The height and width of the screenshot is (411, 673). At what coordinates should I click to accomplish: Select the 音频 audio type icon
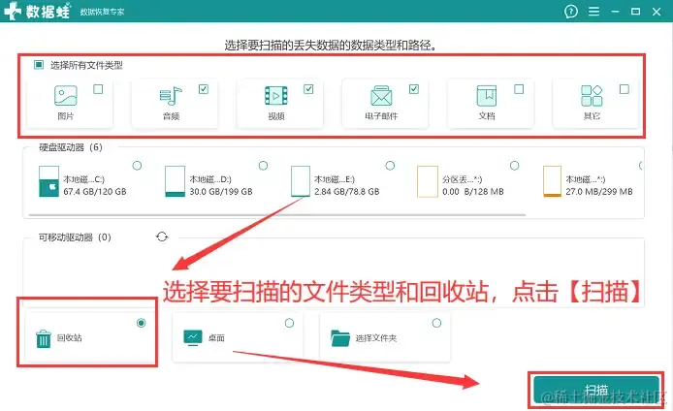coord(171,95)
